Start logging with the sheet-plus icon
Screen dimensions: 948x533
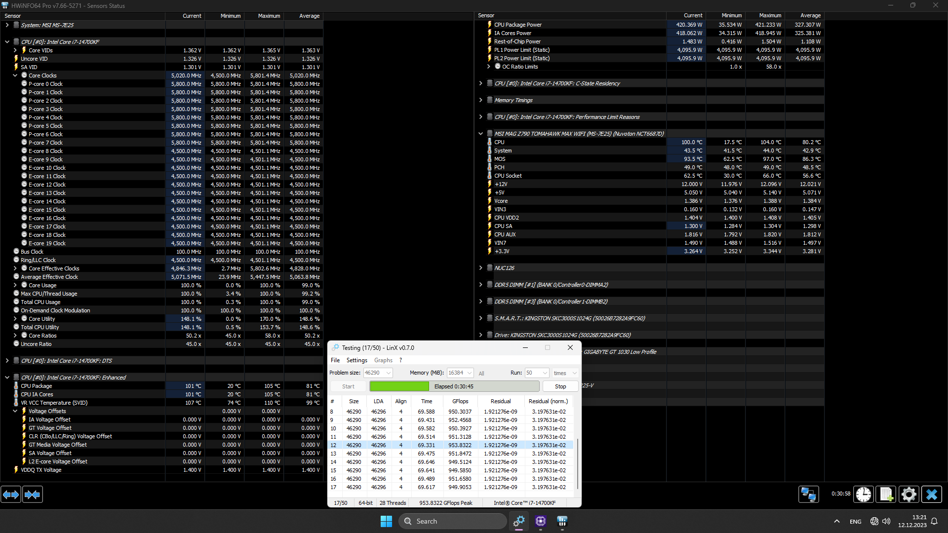pos(886,494)
